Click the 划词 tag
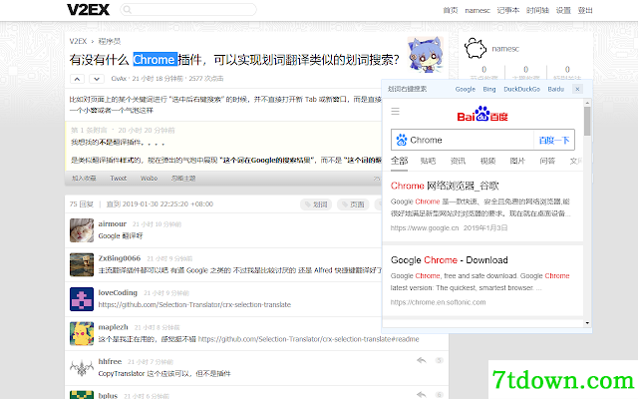638x399 pixels. [316, 204]
